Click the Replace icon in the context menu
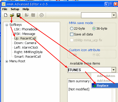 click(94, 85)
